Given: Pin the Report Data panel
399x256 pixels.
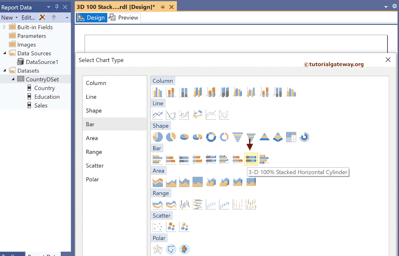Looking at the screenshot, I should (57, 7).
